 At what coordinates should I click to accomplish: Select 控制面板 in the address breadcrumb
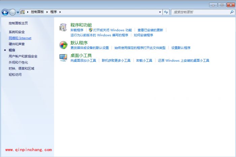[x=37, y=12]
